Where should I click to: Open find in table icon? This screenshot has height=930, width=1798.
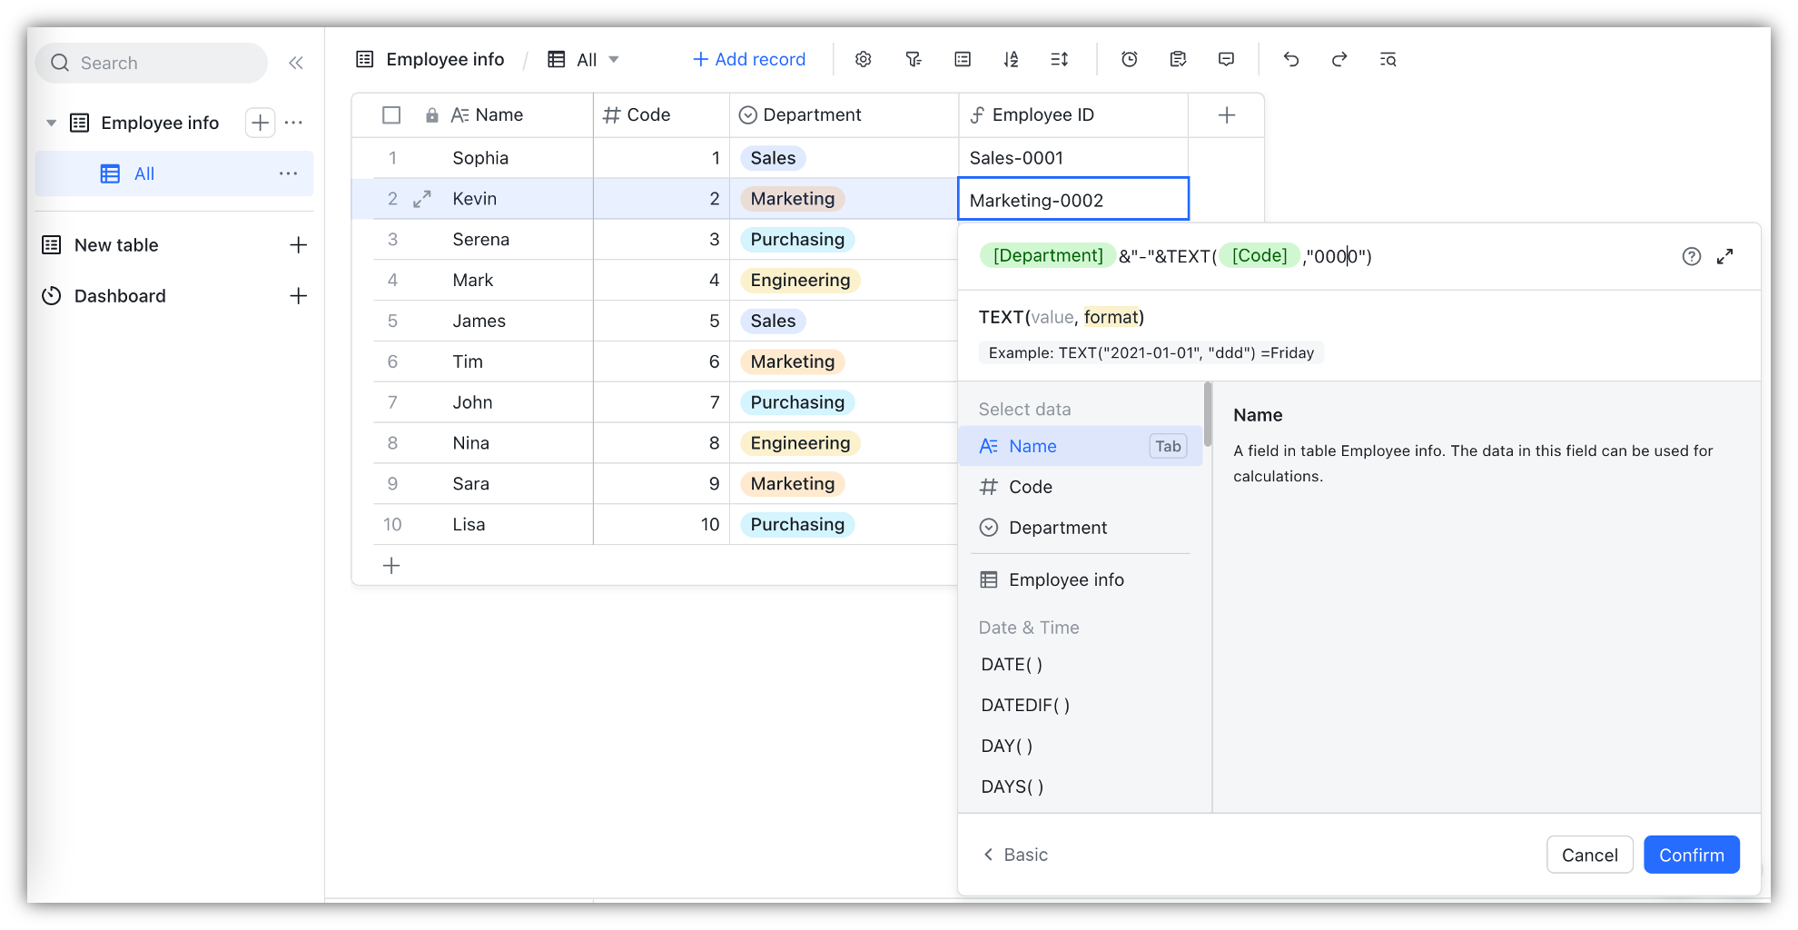point(1388,59)
